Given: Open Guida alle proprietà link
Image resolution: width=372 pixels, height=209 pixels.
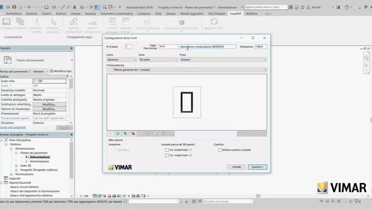Looking at the screenshot, I should click(13, 127).
